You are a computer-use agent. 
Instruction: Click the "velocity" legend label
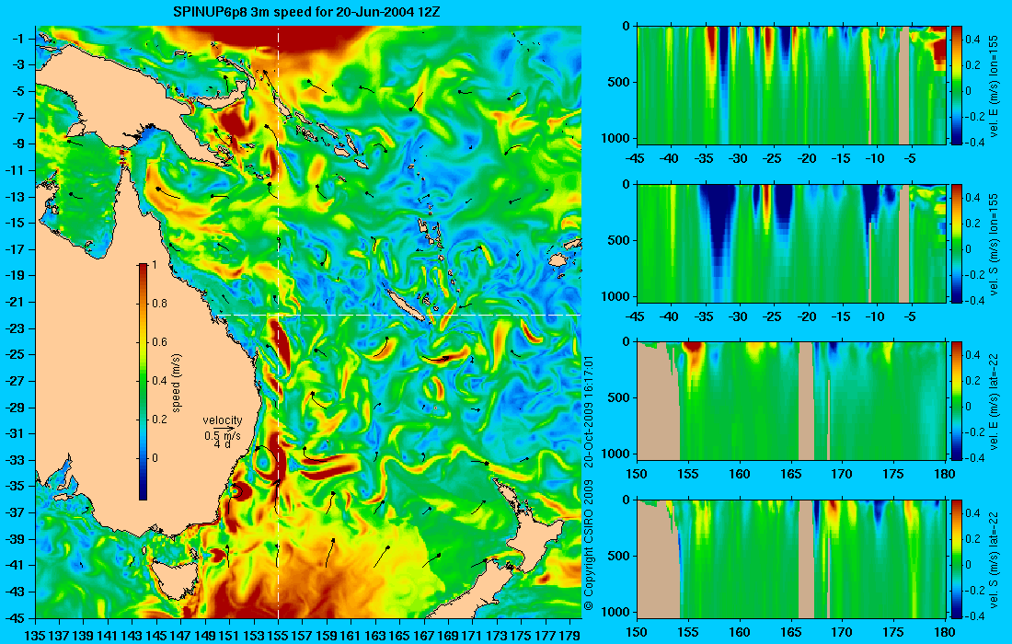[223, 420]
